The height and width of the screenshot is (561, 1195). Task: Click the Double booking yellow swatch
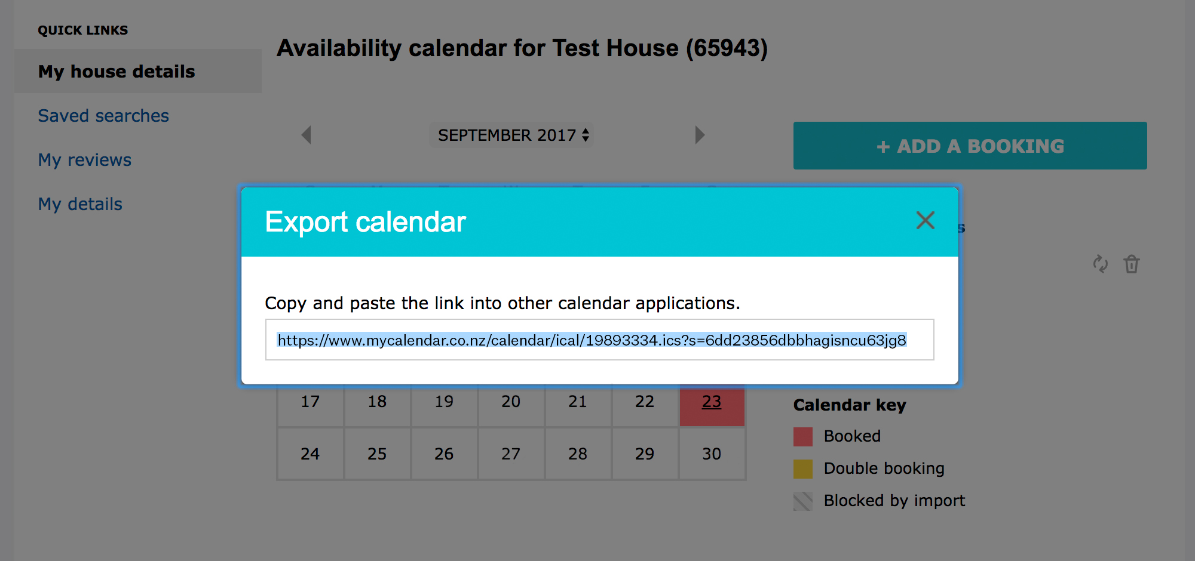click(803, 469)
